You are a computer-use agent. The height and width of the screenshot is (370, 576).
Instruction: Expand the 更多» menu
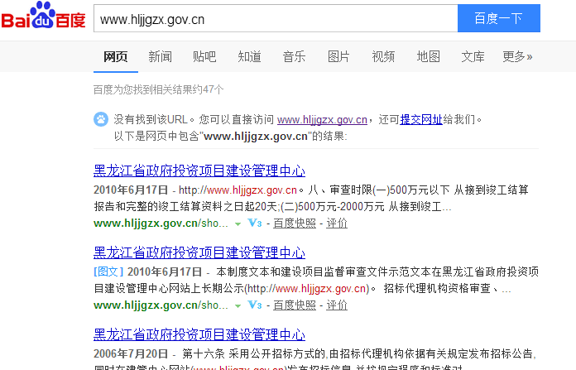[x=517, y=56]
